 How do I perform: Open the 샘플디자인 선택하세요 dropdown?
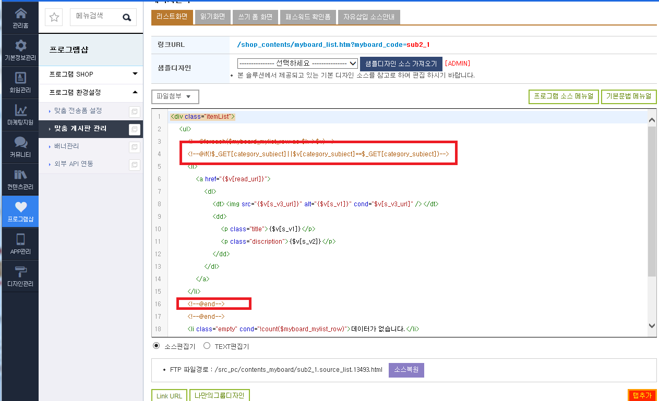coord(297,63)
